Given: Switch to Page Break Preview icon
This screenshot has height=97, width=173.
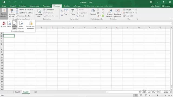Looking at the screenshot, I should click(146, 95).
